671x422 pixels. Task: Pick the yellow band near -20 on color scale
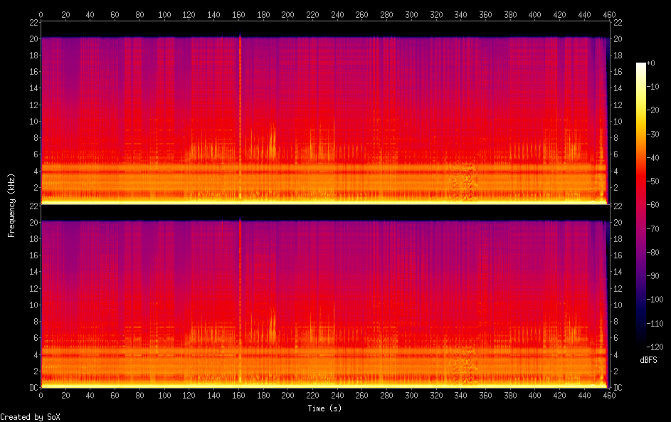(641, 111)
